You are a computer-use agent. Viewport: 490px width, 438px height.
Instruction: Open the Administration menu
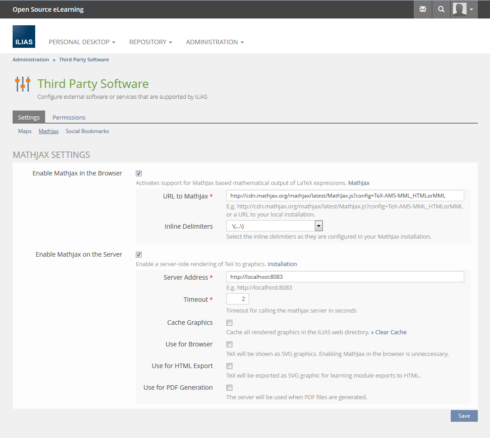coord(215,42)
